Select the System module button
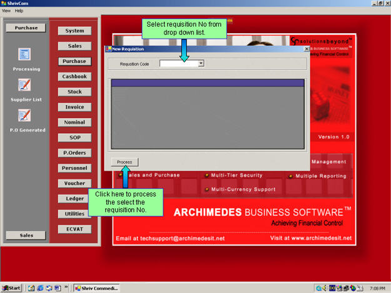Viewport: 391px width, 293px height. pyautogui.click(x=74, y=31)
